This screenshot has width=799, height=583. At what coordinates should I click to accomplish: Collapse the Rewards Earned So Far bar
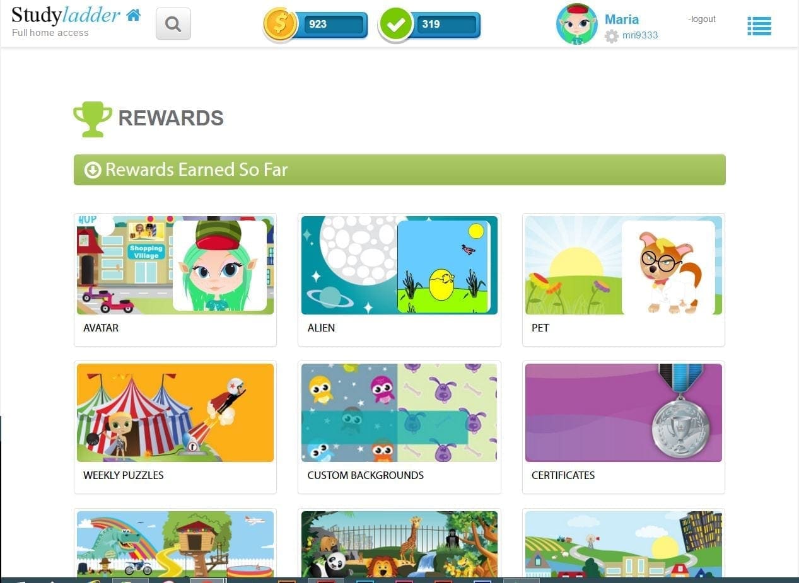pos(400,170)
